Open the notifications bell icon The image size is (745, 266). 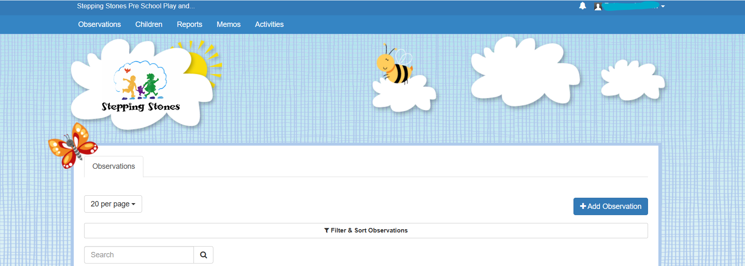pyautogui.click(x=583, y=6)
